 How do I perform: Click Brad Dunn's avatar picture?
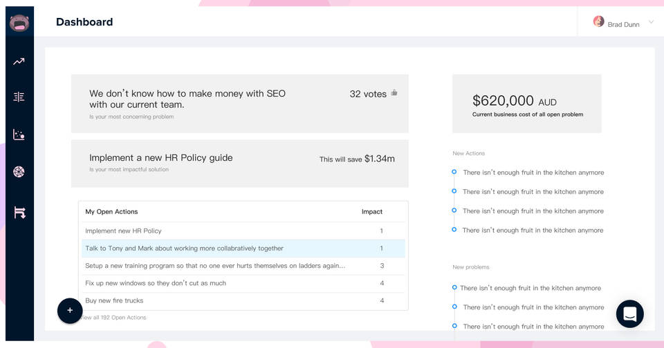click(x=599, y=21)
